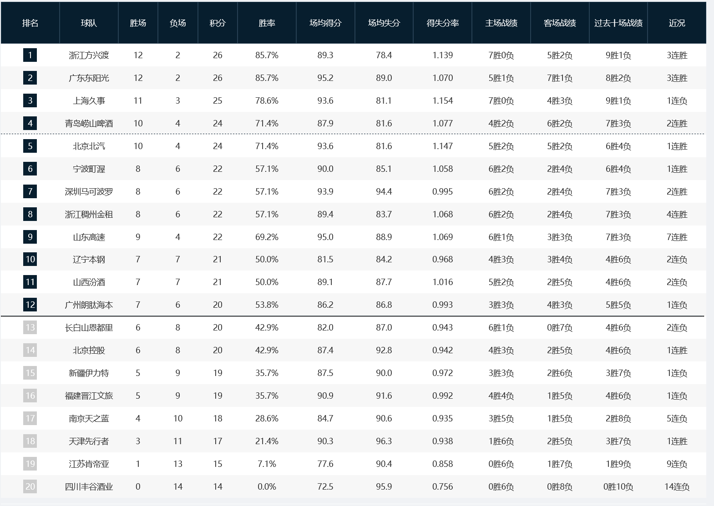Open the 山东高速 team link
Image resolution: width=714 pixels, height=506 pixels.
89,237
